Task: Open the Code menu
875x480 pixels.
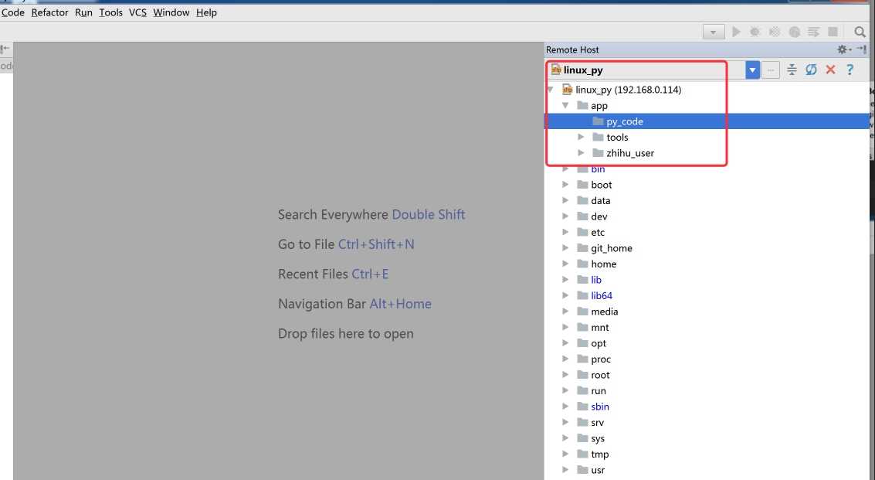Action: 13,12
